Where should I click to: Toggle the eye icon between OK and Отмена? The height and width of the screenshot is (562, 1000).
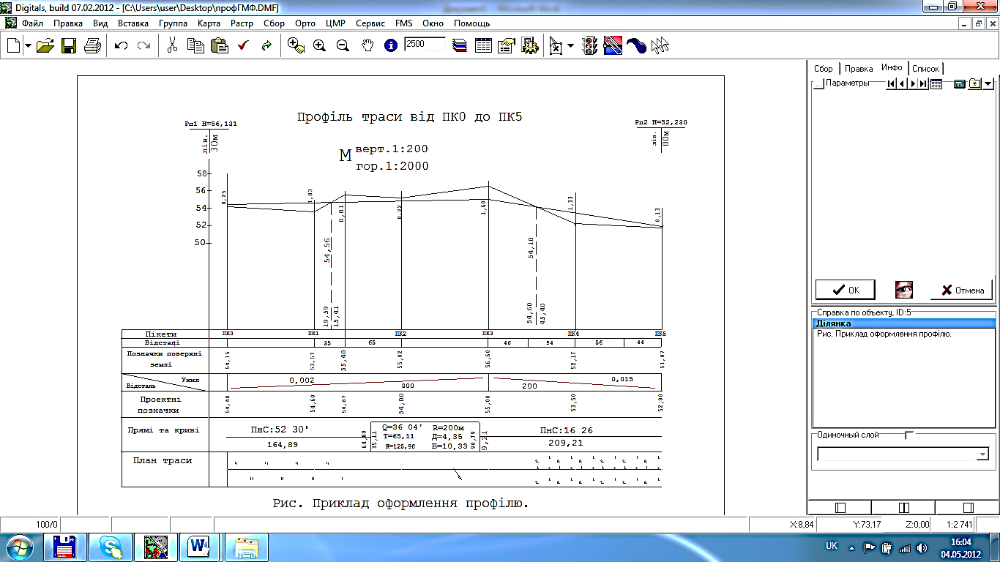click(903, 290)
